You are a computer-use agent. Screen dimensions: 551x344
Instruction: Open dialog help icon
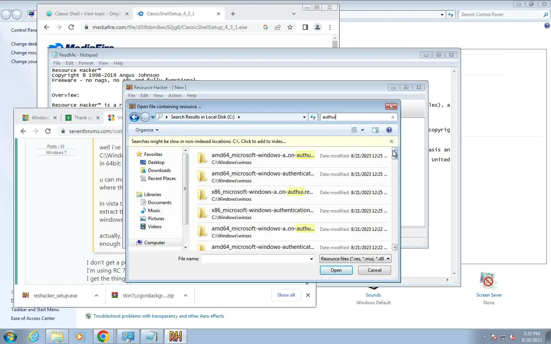[389, 130]
